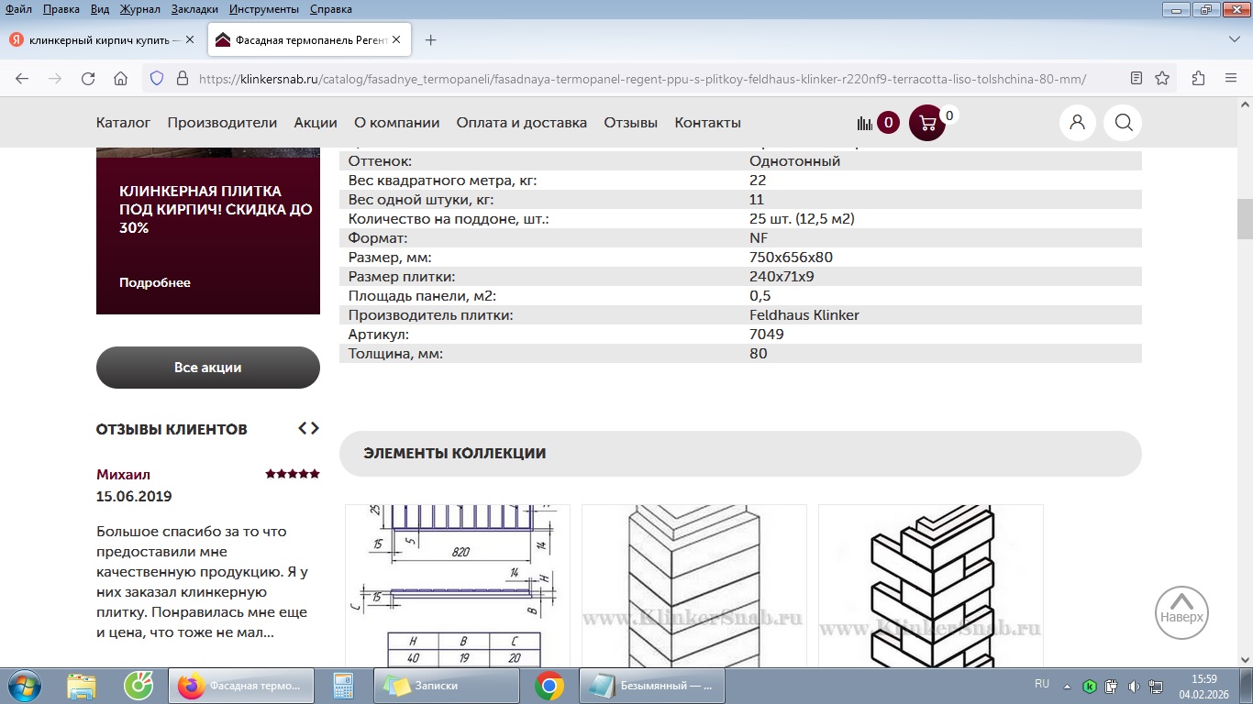Viewport: 1253px width, 704px height.
Task: Open the product comparison list icon
Action: (865, 123)
